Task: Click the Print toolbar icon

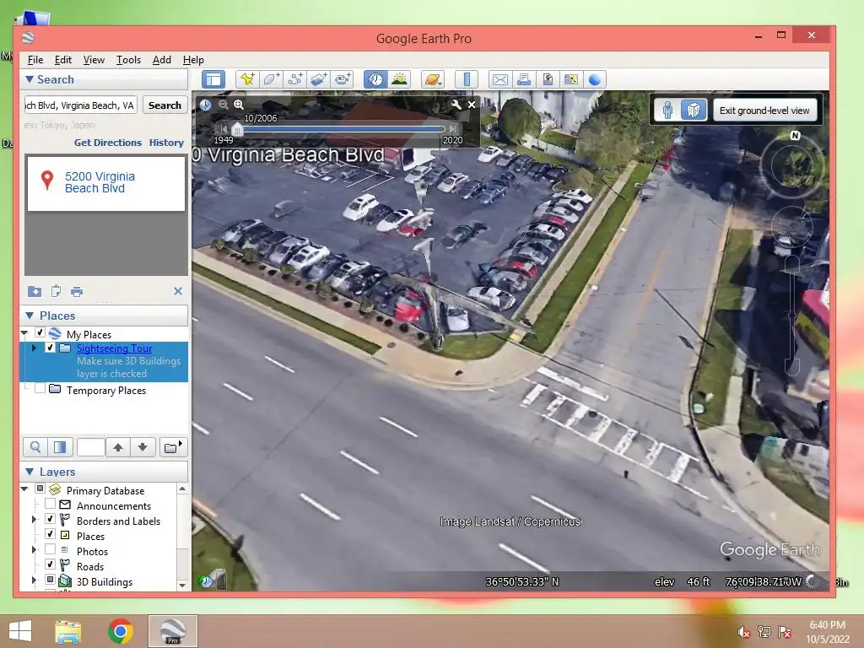Action: (x=523, y=79)
